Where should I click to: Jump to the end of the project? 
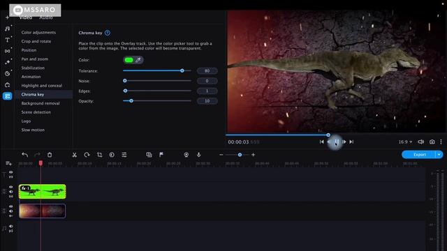(351, 142)
